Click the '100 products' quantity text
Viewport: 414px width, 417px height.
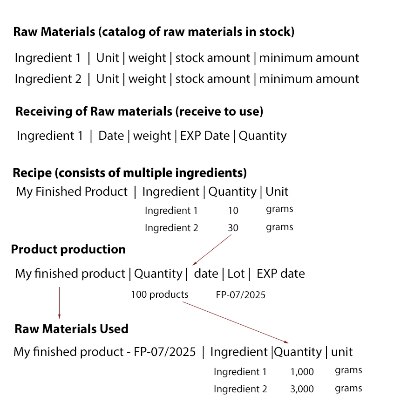pos(160,294)
